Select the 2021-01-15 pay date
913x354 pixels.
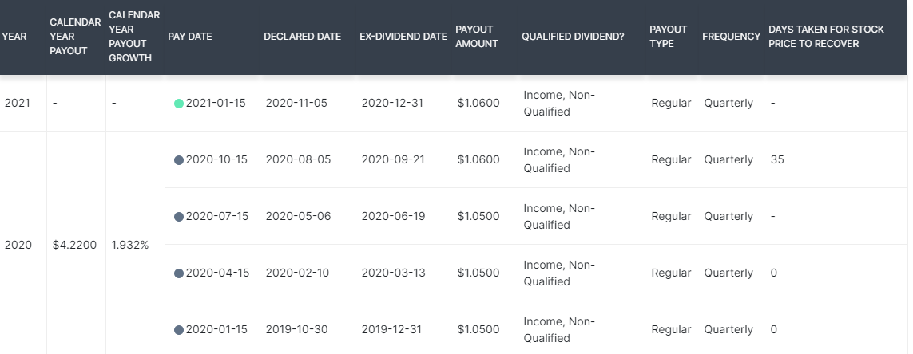tap(216, 104)
